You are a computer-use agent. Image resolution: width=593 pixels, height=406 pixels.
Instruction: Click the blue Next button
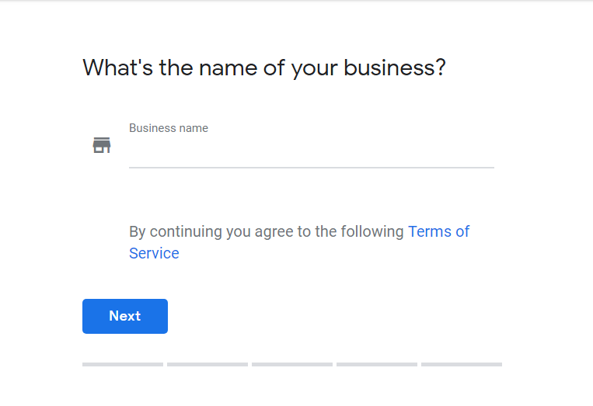[x=125, y=316]
